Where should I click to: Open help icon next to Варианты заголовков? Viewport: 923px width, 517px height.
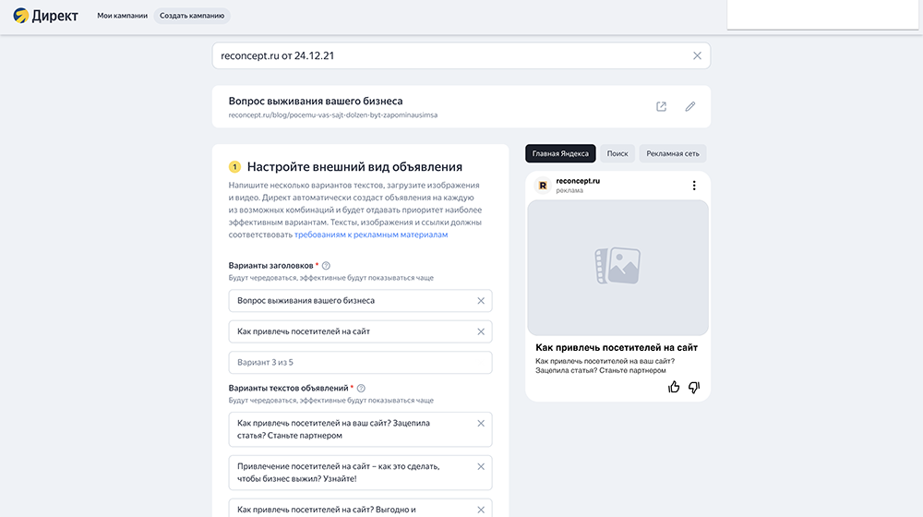pyautogui.click(x=326, y=266)
